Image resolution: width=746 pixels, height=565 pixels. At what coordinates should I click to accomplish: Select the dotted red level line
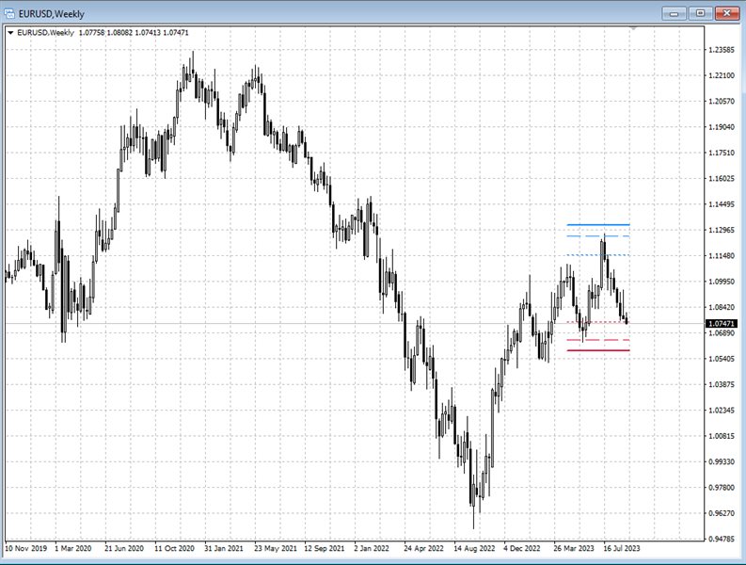(598, 322)
